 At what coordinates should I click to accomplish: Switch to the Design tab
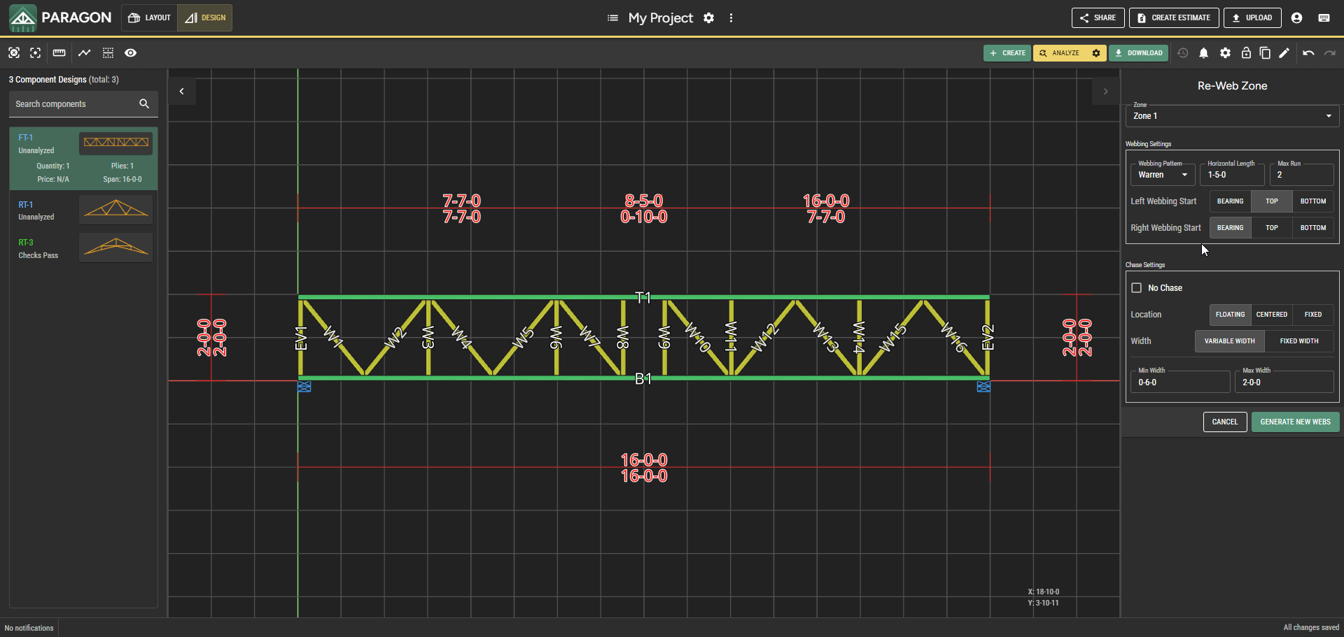coord(205,18)
